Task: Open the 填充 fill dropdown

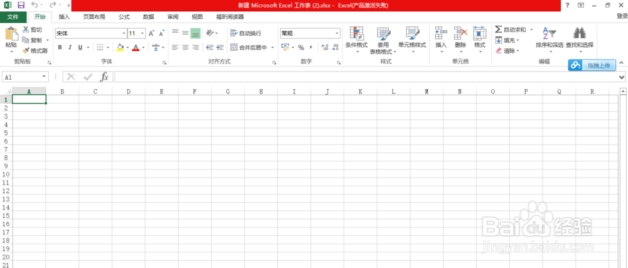Action: (507, 40)
